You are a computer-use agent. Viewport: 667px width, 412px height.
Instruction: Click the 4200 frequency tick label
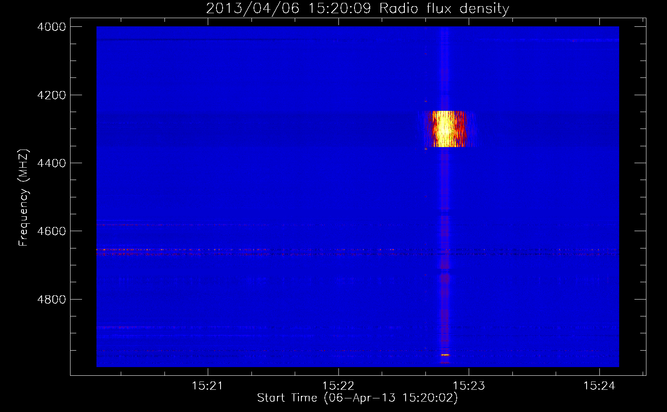pyautogui.click(x=52, y=95)
